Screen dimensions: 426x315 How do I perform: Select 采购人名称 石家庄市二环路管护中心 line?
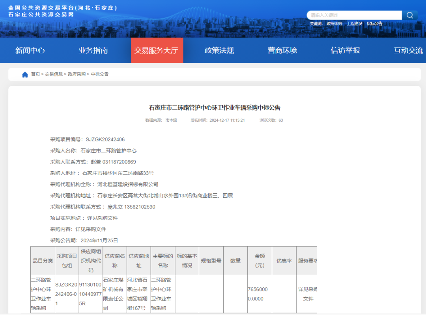coord(93,150)
